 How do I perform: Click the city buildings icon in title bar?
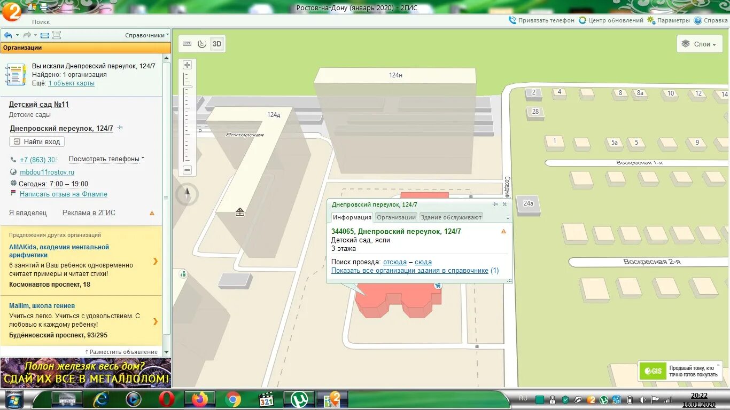point(32,7)
